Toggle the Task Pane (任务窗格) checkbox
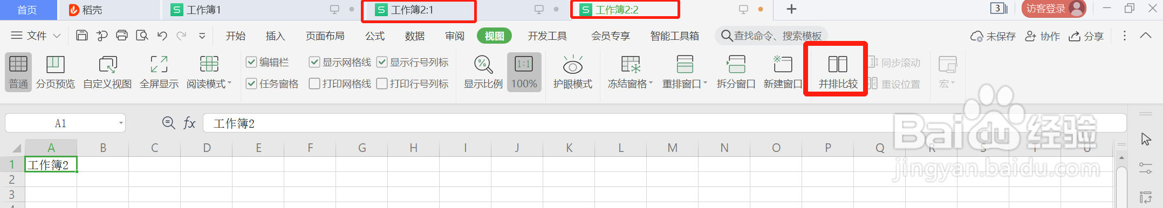This screenshot has width=1163, height=208. coord(251,84)
